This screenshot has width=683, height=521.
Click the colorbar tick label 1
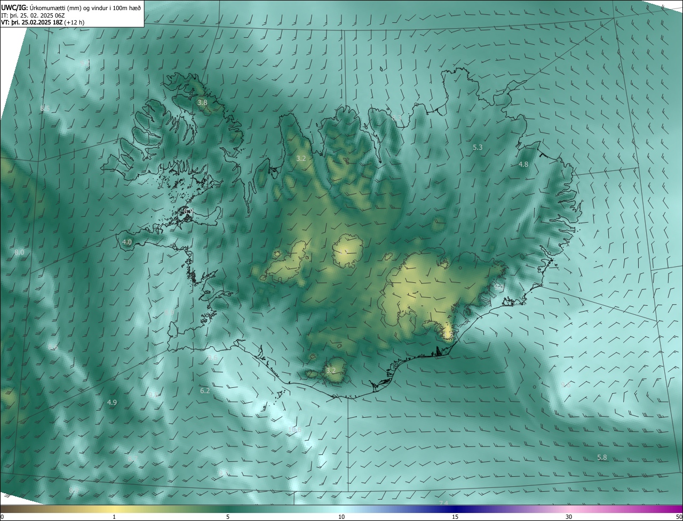114,517
